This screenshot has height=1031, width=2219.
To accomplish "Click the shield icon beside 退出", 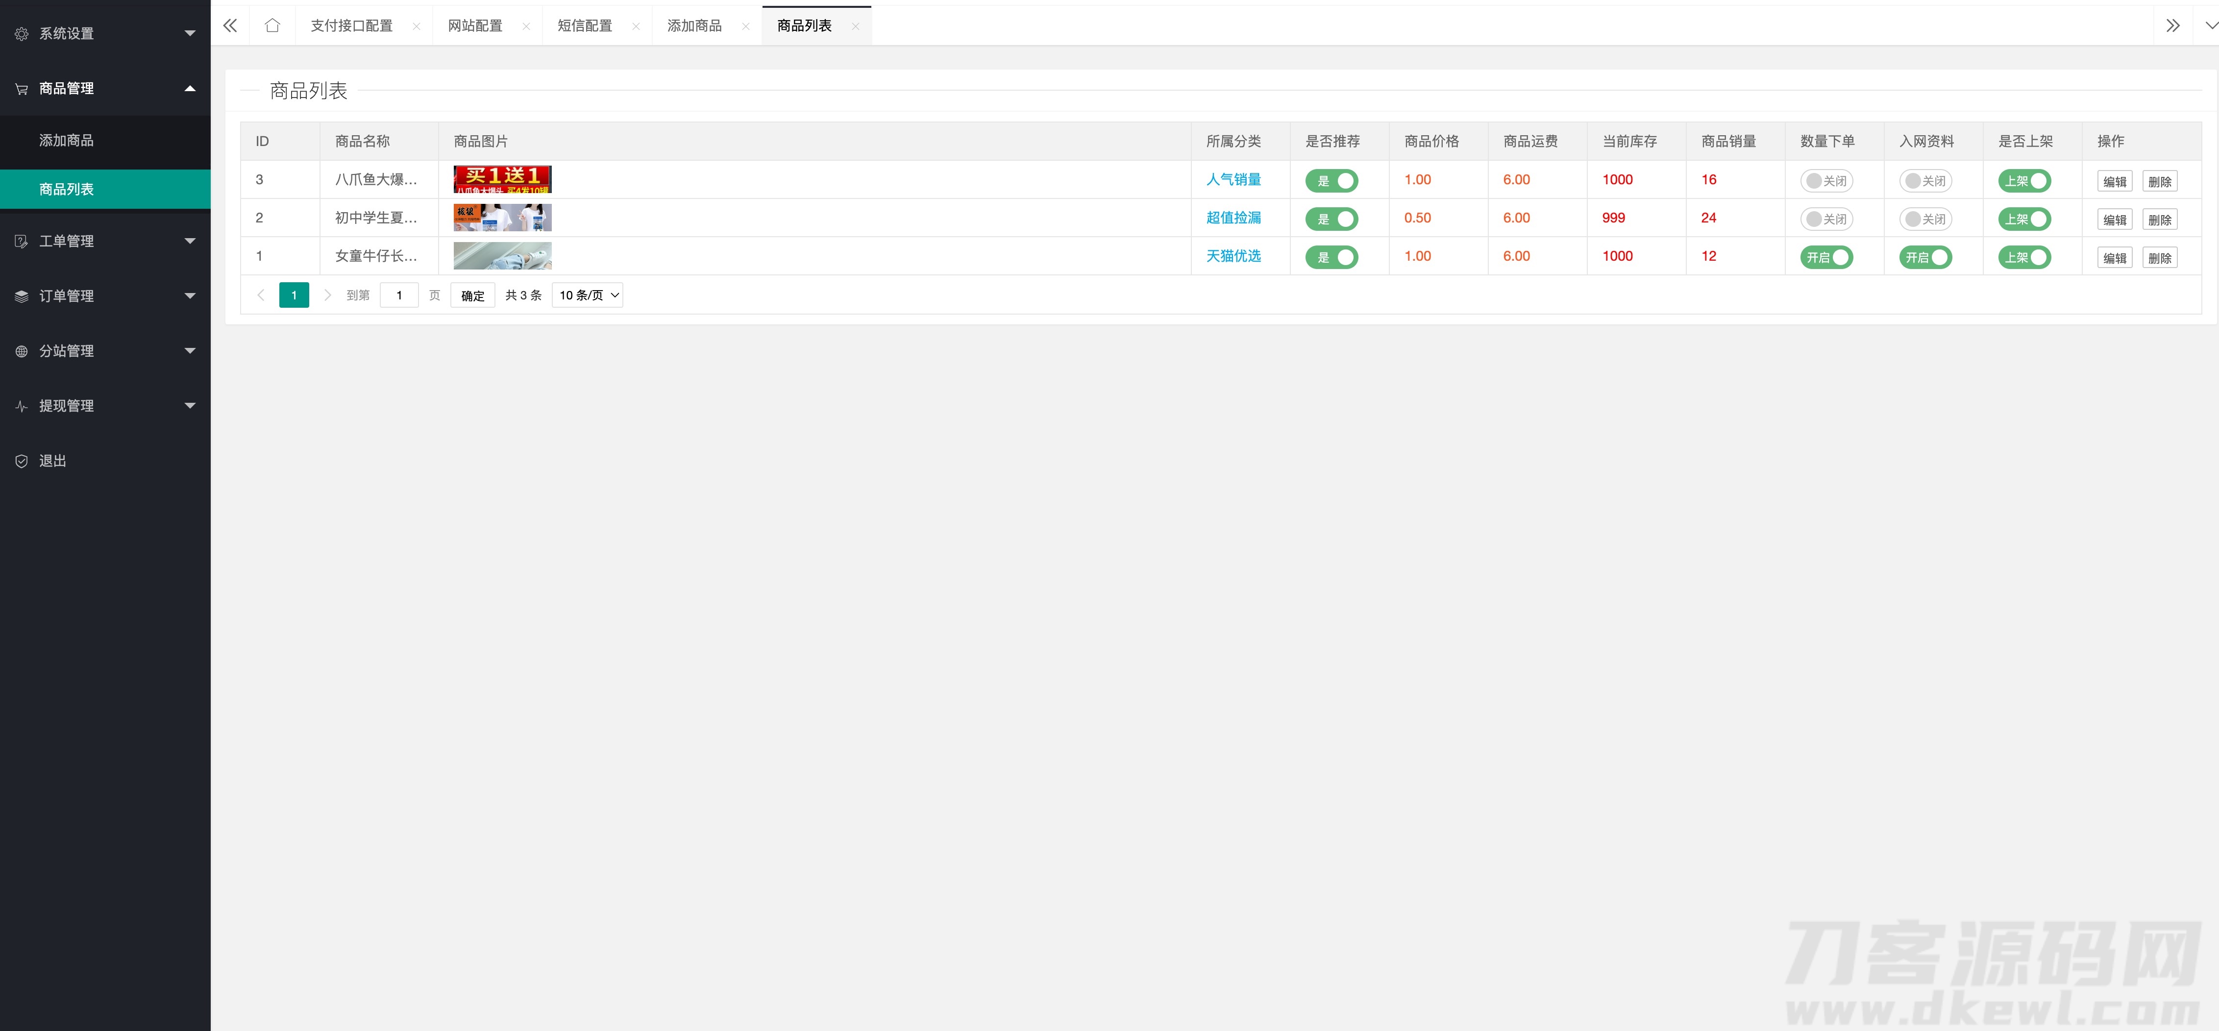I will (22, 461).
